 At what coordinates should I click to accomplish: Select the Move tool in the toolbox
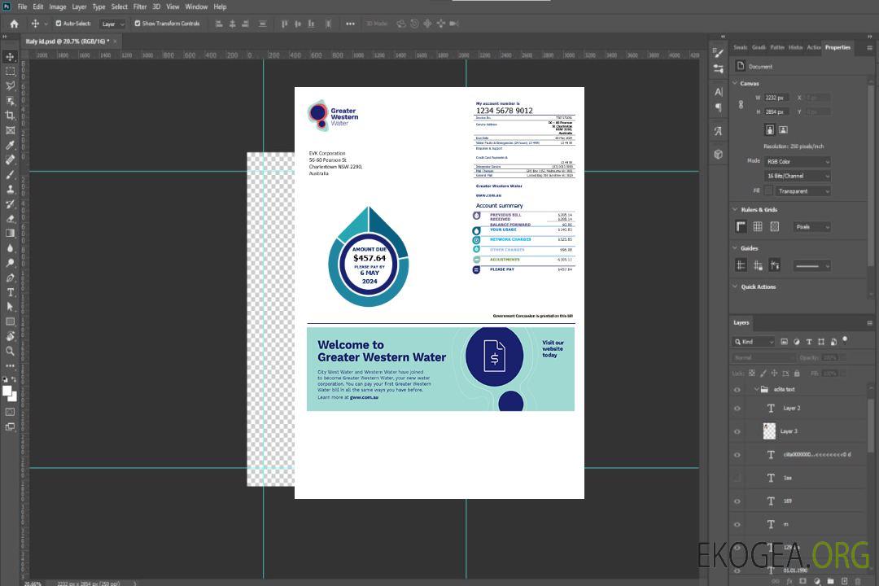(10, 57)
